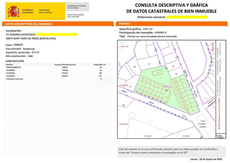Click map coordinate label '4.568.600'
230x163 pixels.
[124, 124]
